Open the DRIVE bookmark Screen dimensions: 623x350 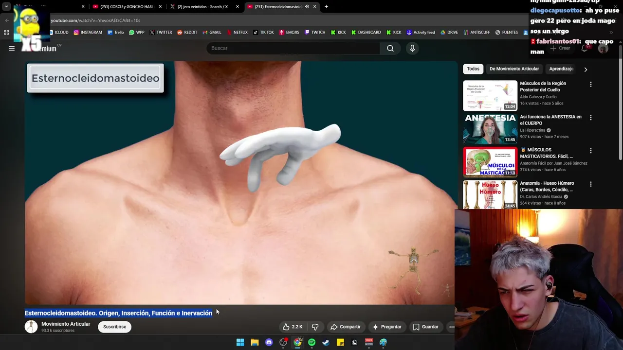[x=449, y=33]
